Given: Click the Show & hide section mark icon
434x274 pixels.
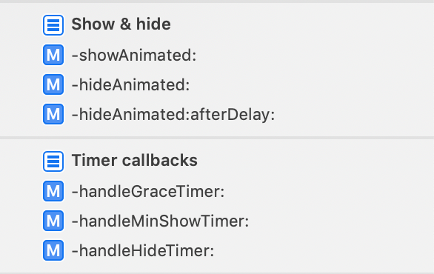Looking at the screenshot, I should tap(53, 25).
